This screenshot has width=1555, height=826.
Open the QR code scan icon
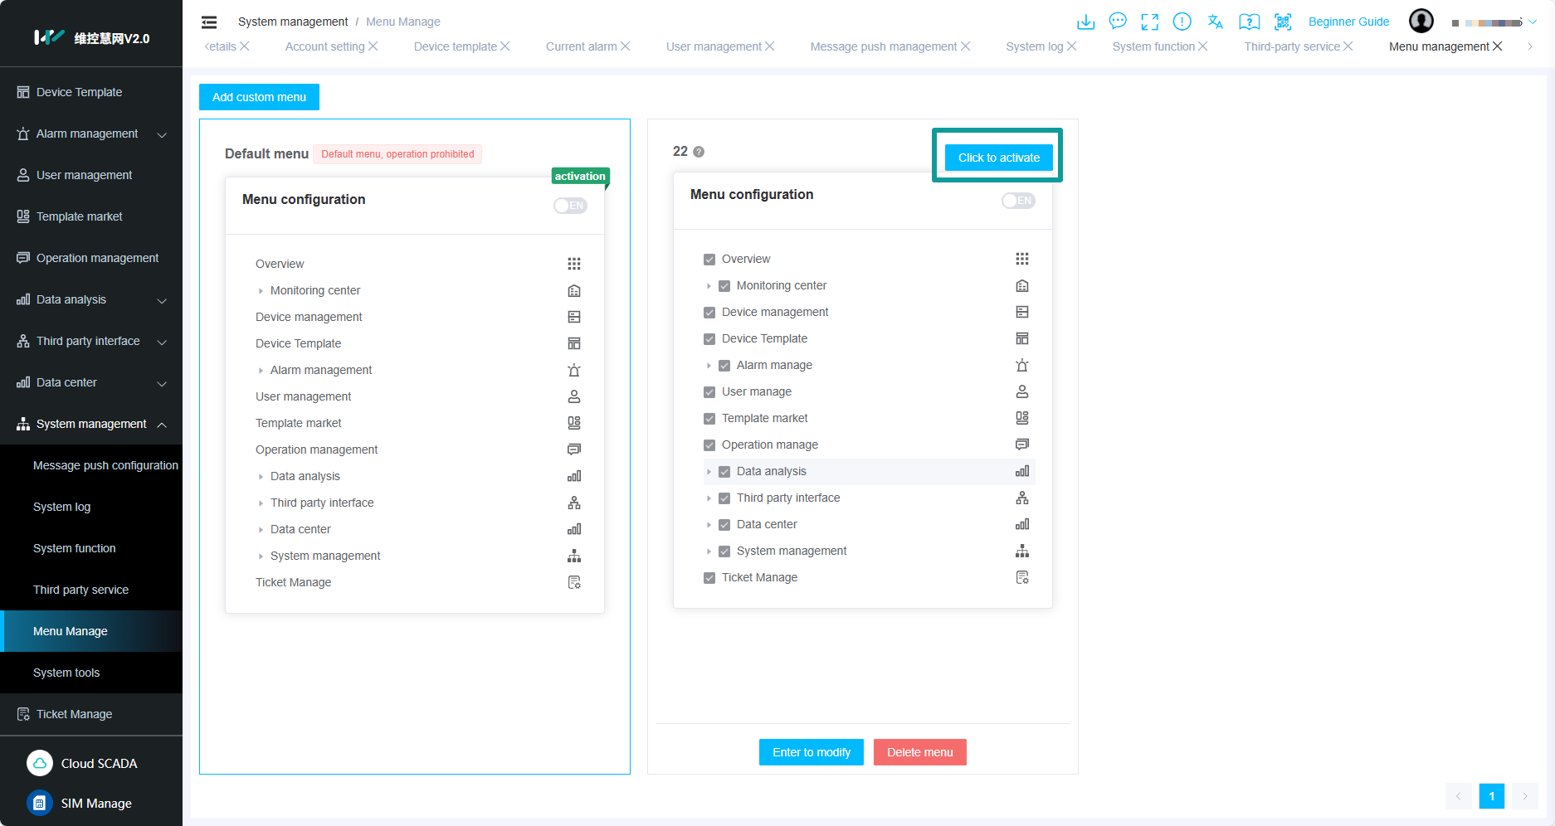pos(1283,22)
